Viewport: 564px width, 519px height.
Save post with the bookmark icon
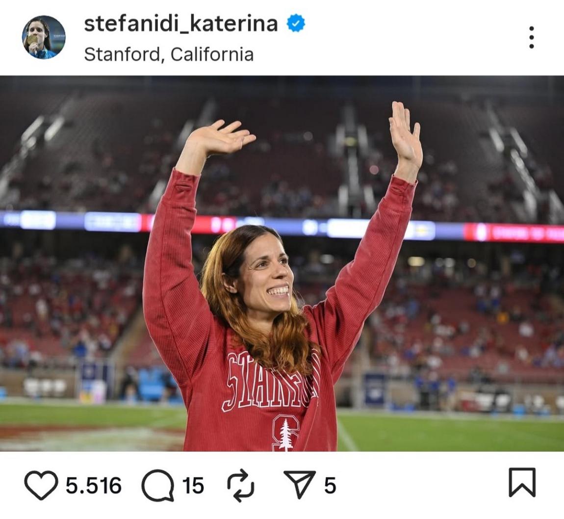click(x=522, y=482)
